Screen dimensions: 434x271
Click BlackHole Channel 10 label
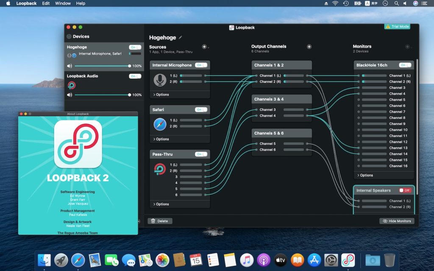[x=398, y=130]
